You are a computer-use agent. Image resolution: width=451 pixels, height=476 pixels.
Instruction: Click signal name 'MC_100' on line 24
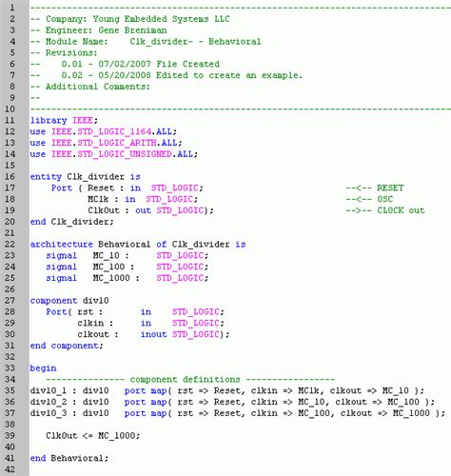pos(108,267)
